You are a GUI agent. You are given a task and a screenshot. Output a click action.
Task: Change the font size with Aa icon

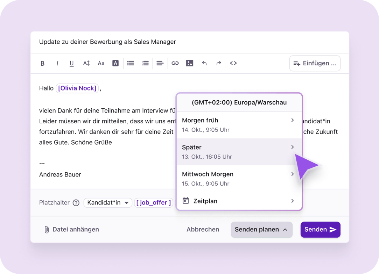(101, 63)
